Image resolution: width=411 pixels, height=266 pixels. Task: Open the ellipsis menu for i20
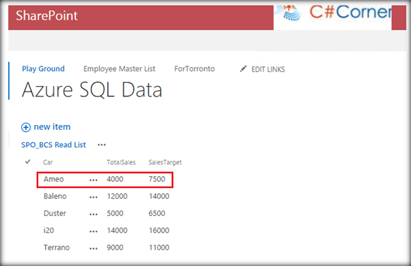click(94, 231)
